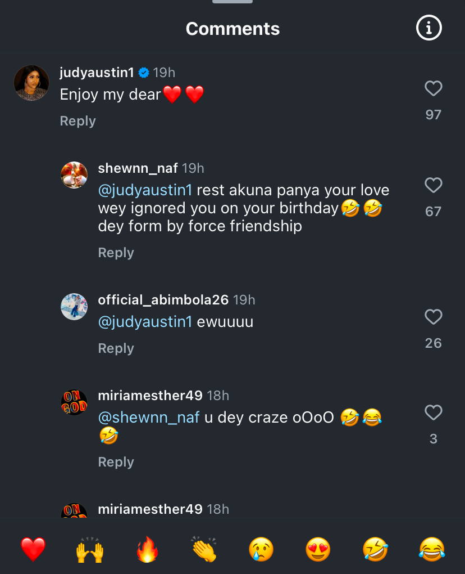Heart official_abimbola26's ewuuuu comment

coord(433,317)
